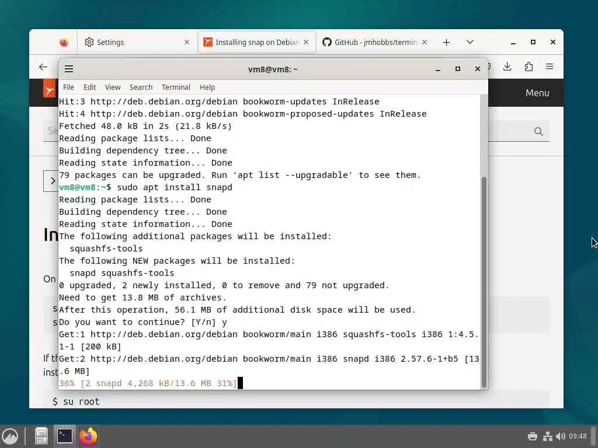
Task: Close the terminal window
Action: (478, 69)
